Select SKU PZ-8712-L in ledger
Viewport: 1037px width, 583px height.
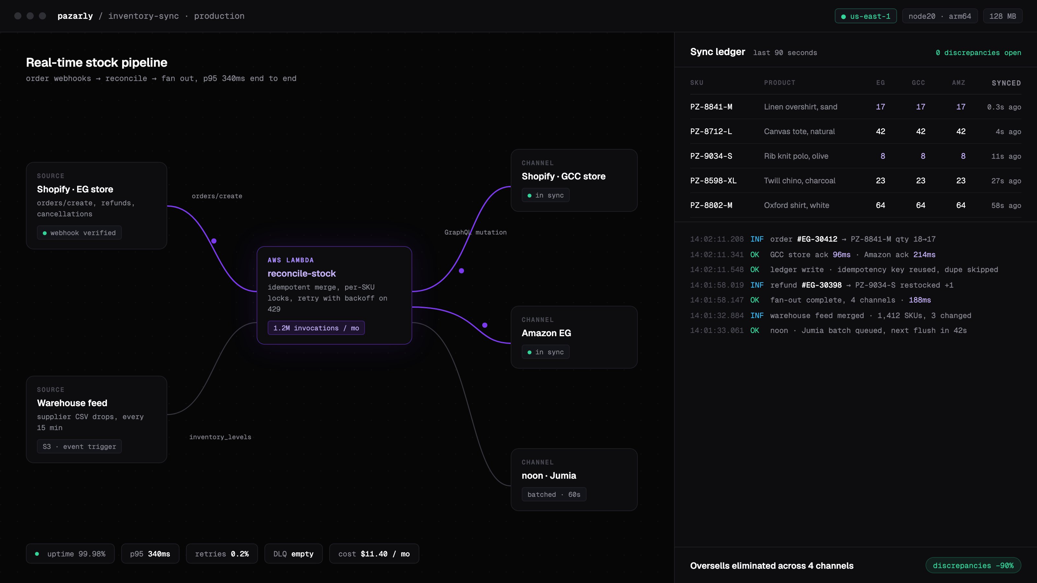pos(711,131)
